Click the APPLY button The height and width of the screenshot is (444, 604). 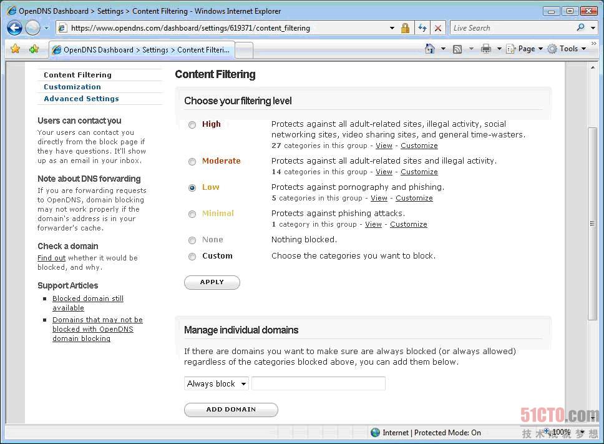(x=212, y=282)
